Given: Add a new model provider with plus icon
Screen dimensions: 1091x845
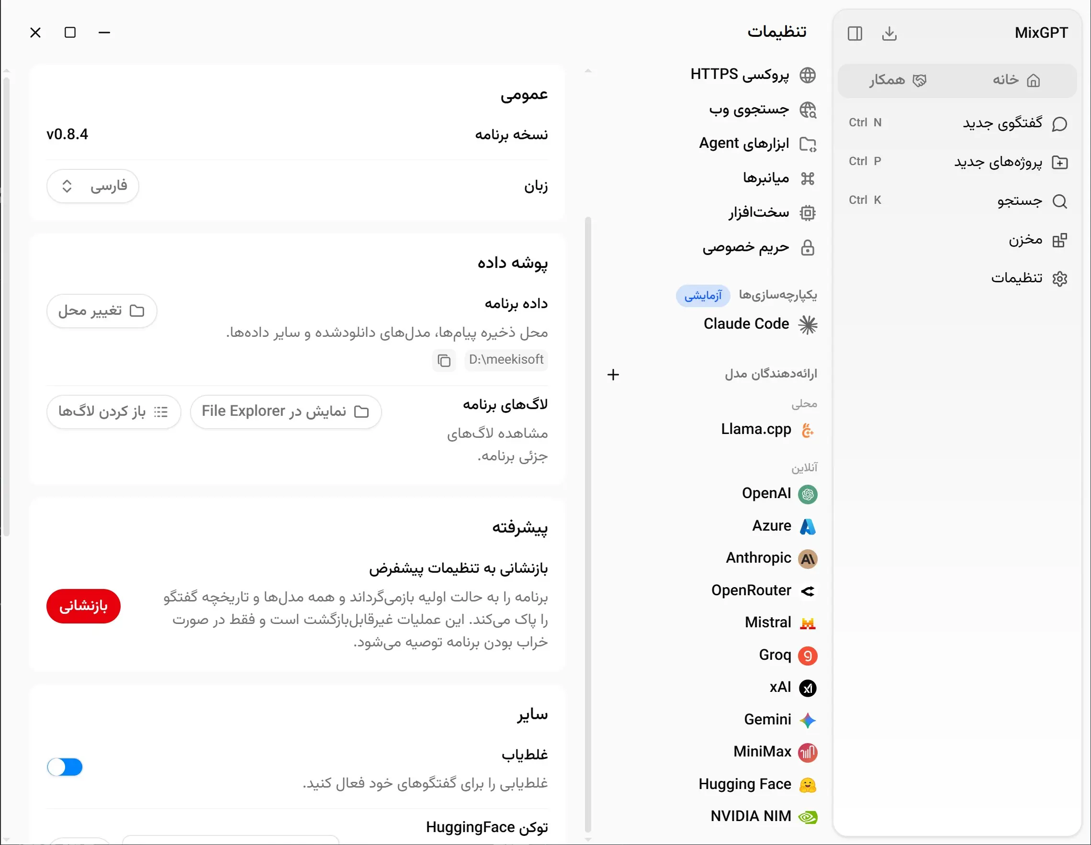Looking at the screenshot, I should 613,375.
